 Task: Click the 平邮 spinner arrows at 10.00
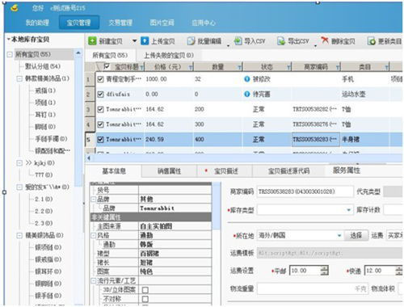tap(325, 271)
